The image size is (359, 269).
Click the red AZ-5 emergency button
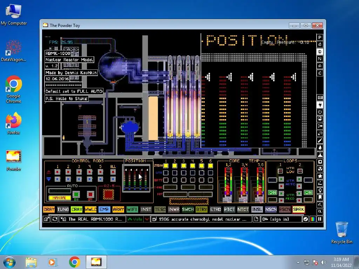[x=109, y=194]
